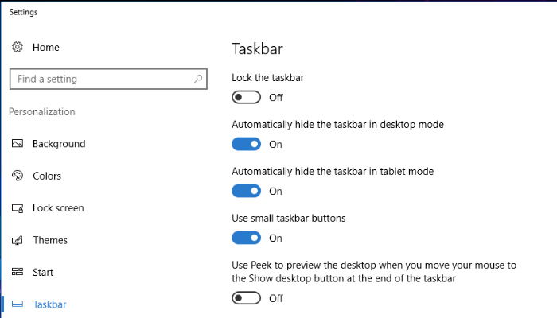Viewport: 557px width, 318px height.
Task: Disable auto-hide taskbar in desktop mode
Action: (x=246, y=144)
